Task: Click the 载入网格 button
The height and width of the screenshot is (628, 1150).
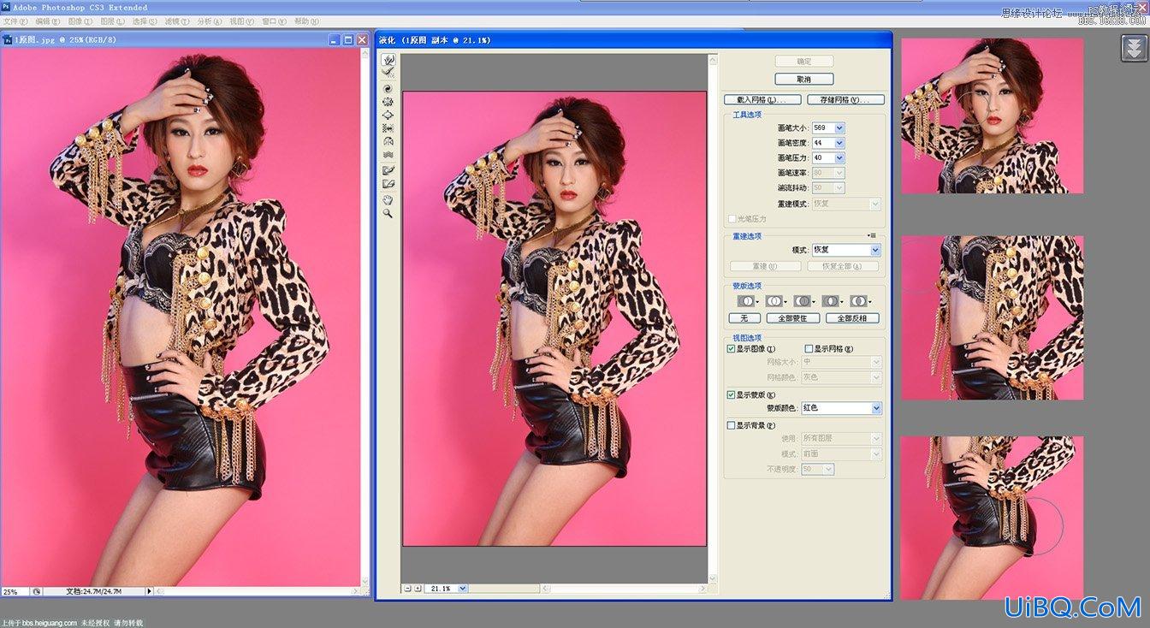Action: pyautogui.click(x=762, y=100)
